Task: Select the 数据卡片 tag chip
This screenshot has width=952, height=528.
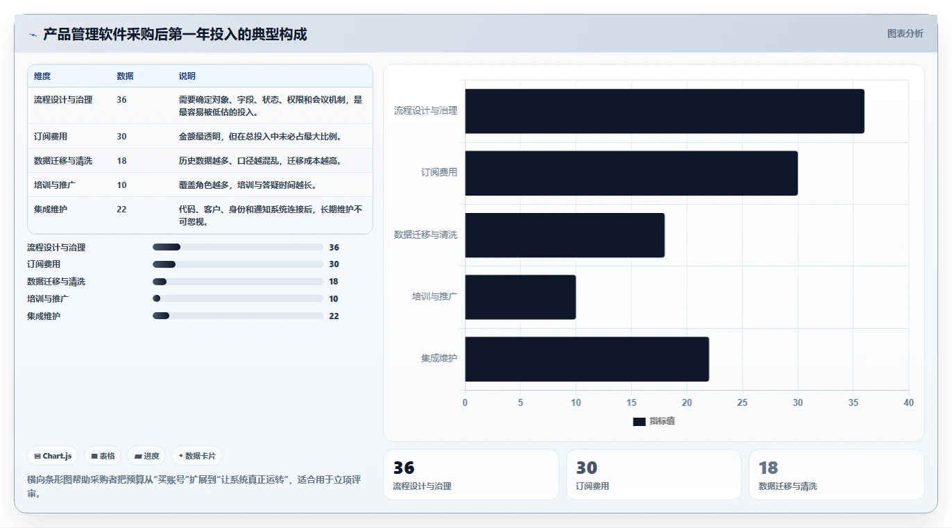Action: (x=197, y=456)
